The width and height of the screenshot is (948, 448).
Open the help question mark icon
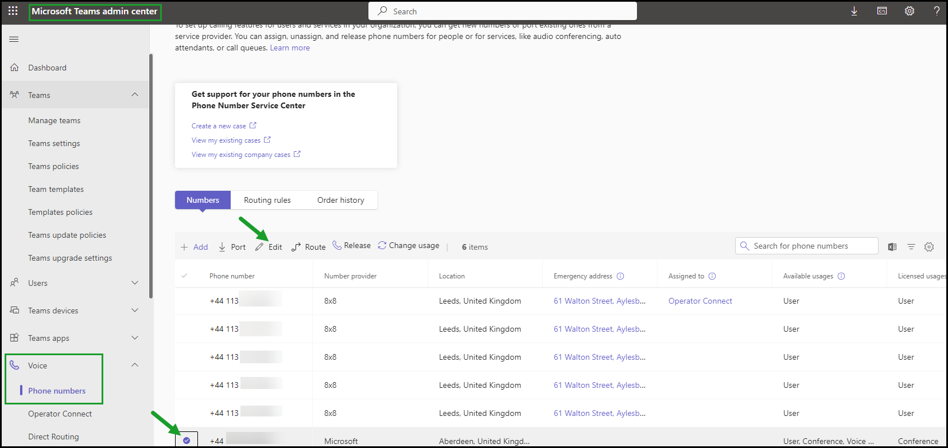coord(937,11)
